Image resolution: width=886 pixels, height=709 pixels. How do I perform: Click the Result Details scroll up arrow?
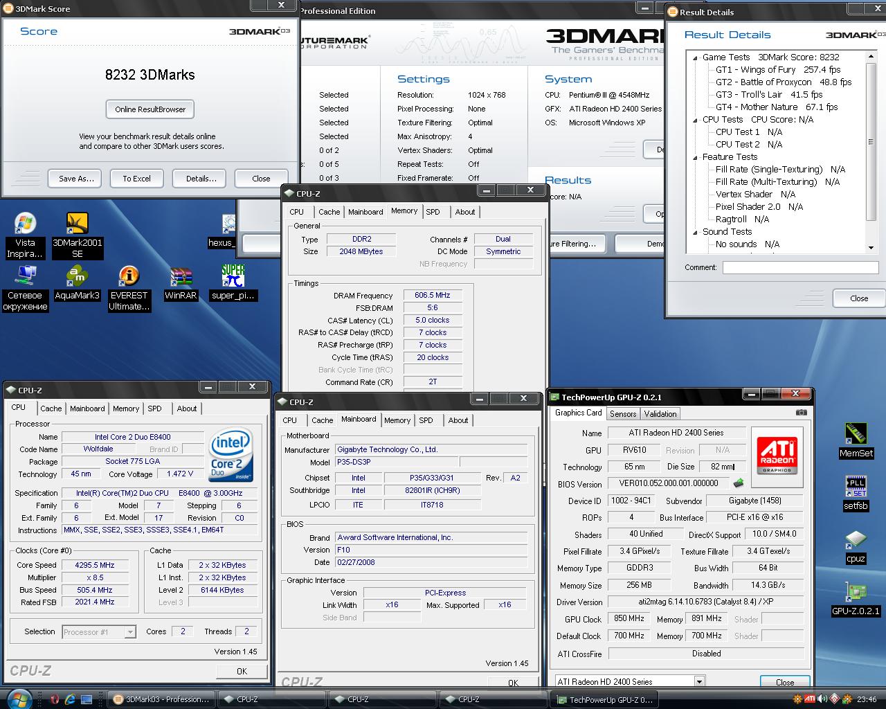point(871,56)
